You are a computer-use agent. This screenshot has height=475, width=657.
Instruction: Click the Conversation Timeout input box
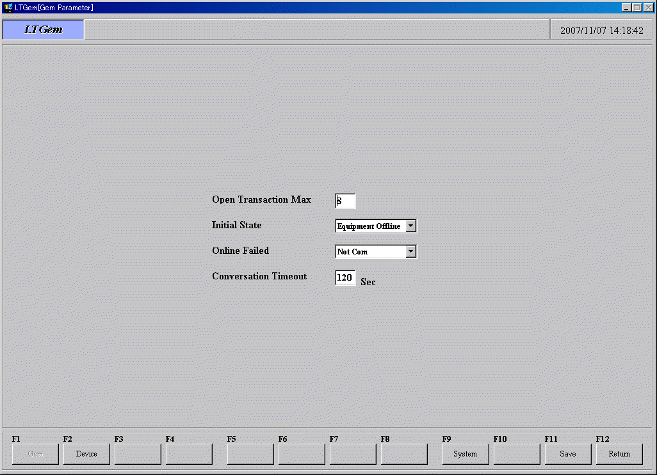(345, 277)
